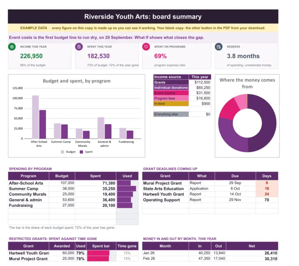
Task: Click the SPENDING BY PROGRAM heading
Action: point(30,169)
